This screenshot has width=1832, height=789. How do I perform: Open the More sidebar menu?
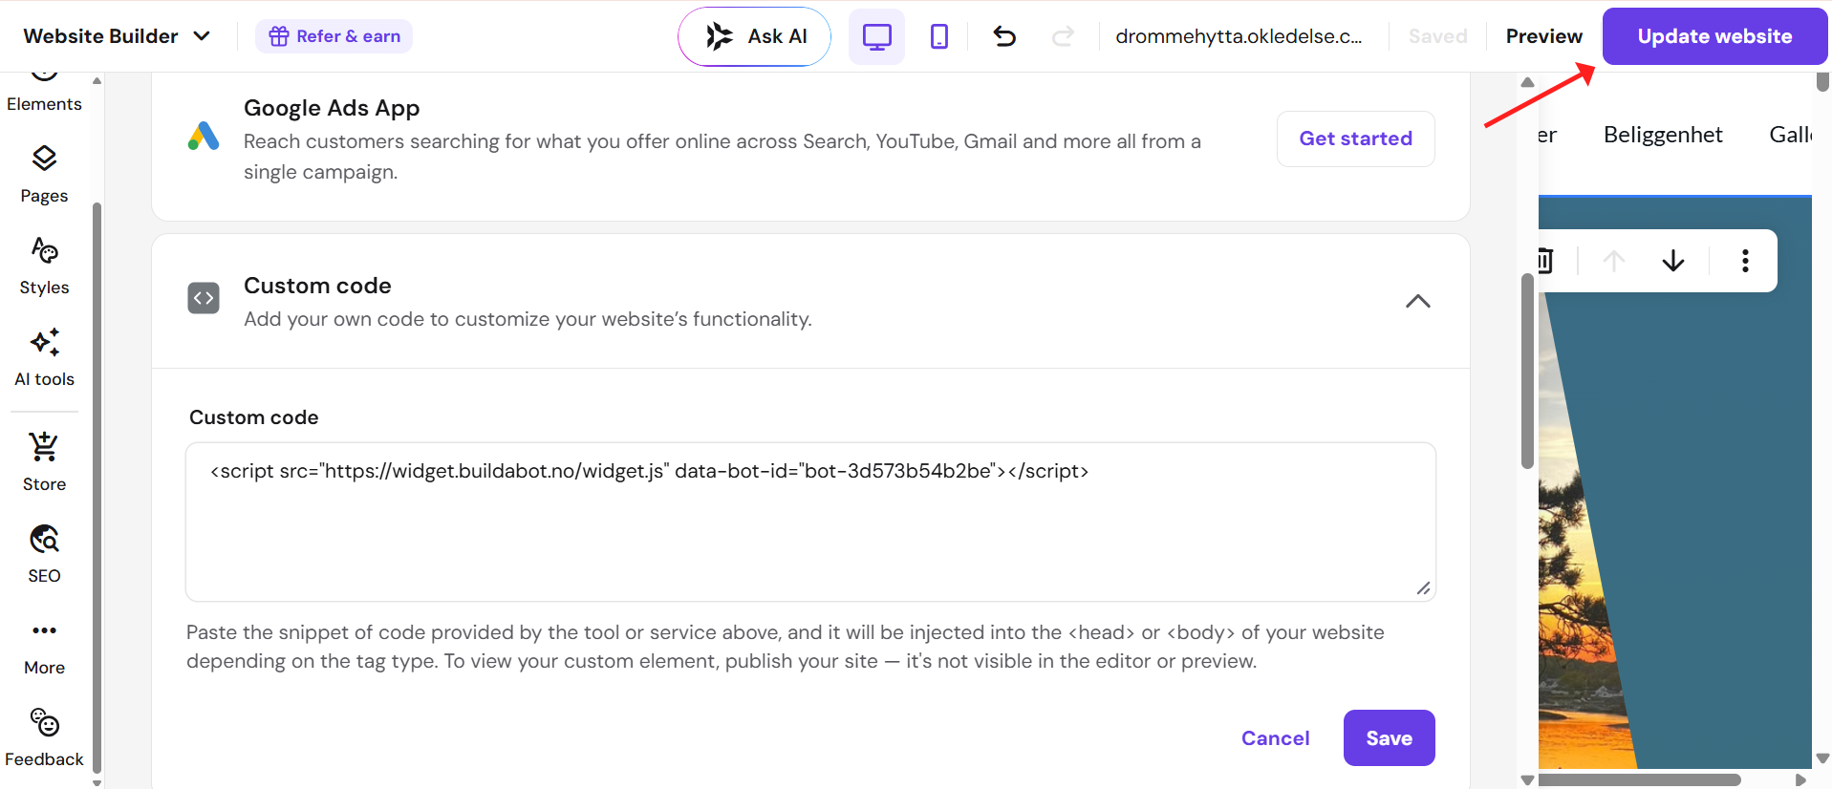point(44,647)
